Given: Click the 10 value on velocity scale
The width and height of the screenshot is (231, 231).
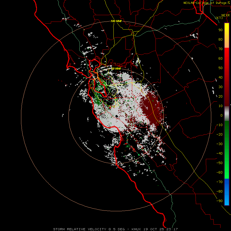Looking at the screenshot, I should pos(220,106).
